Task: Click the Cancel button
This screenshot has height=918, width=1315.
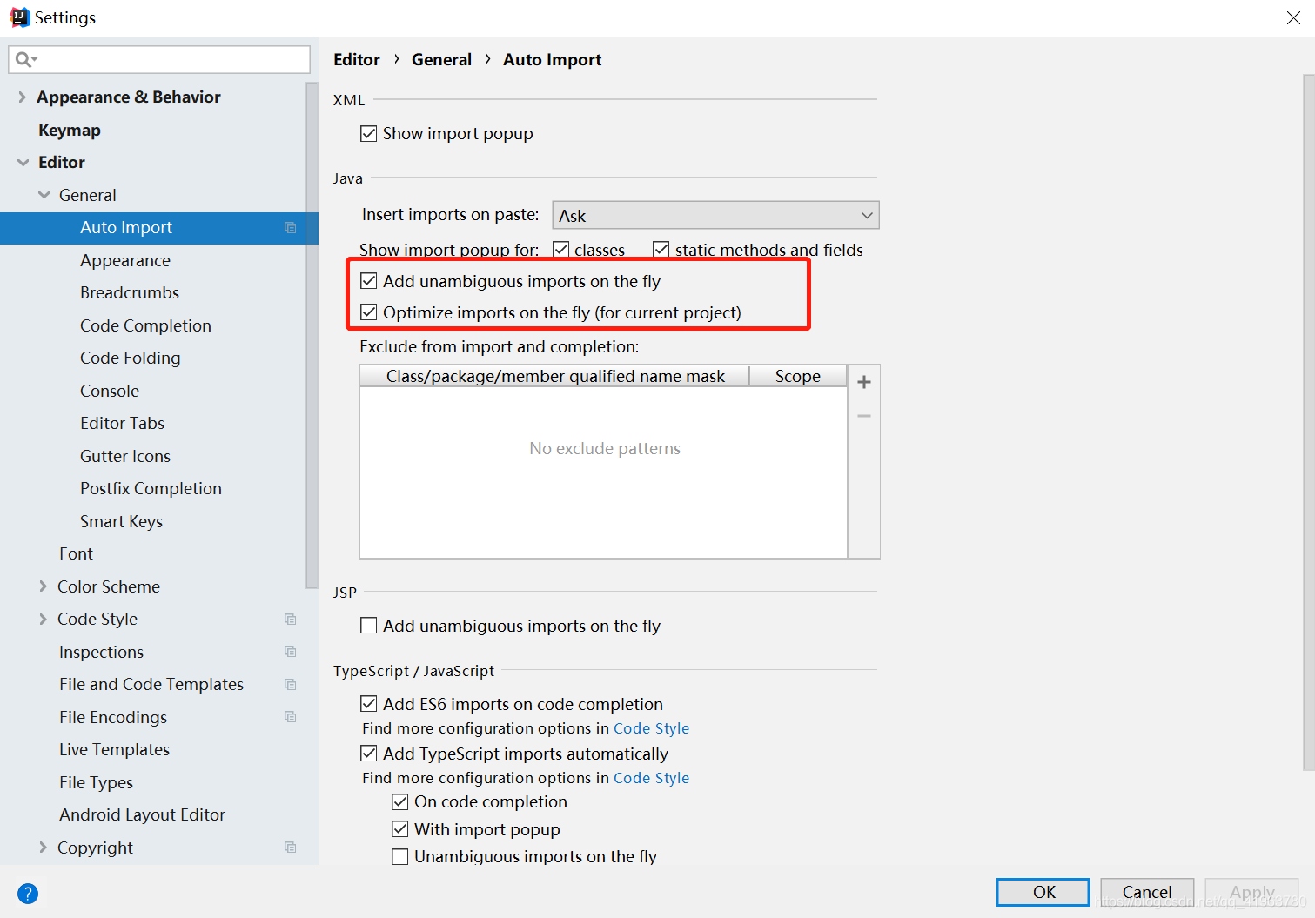Action: pos(1147,892)
